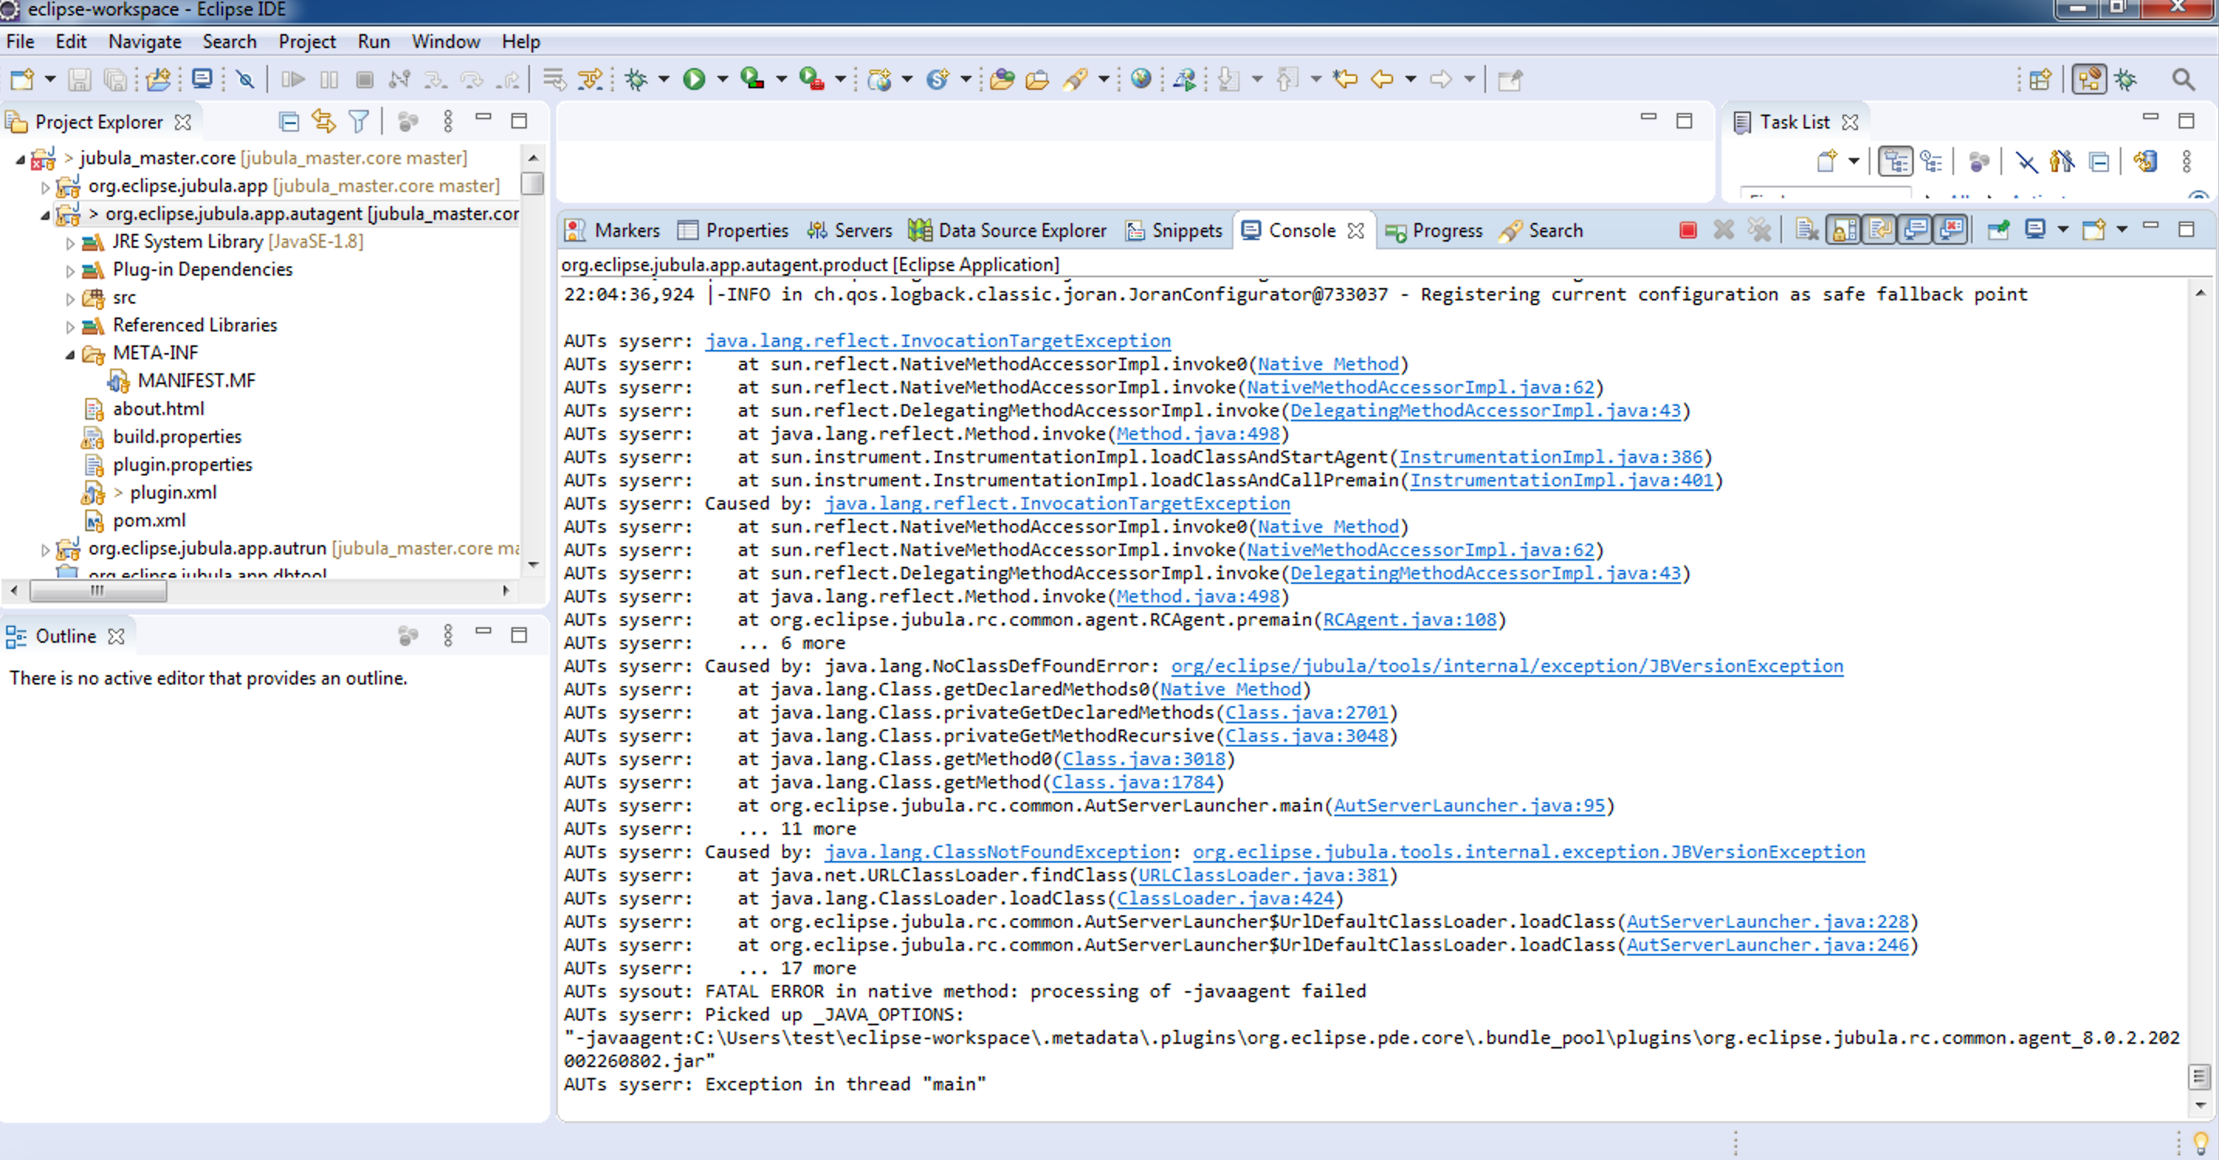Image resolution: width=2219 pixels, height=1160 pixels.
Task: Collapse the META-INF folder
Action: [x=71, y=354]
